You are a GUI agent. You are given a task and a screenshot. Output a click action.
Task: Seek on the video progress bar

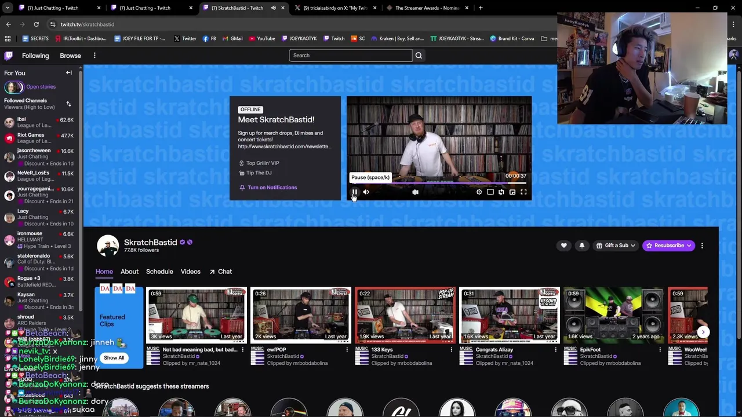[439, 182]
